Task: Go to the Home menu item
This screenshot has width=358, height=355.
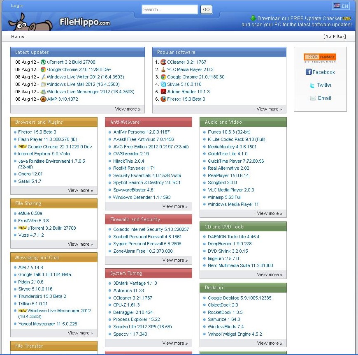Action: point(18,37)
